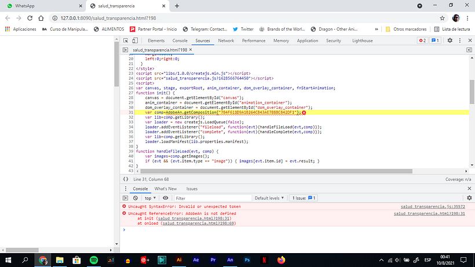Open Photoshop from the taskbar
The image size is (475, 267).
pos(247,260)
